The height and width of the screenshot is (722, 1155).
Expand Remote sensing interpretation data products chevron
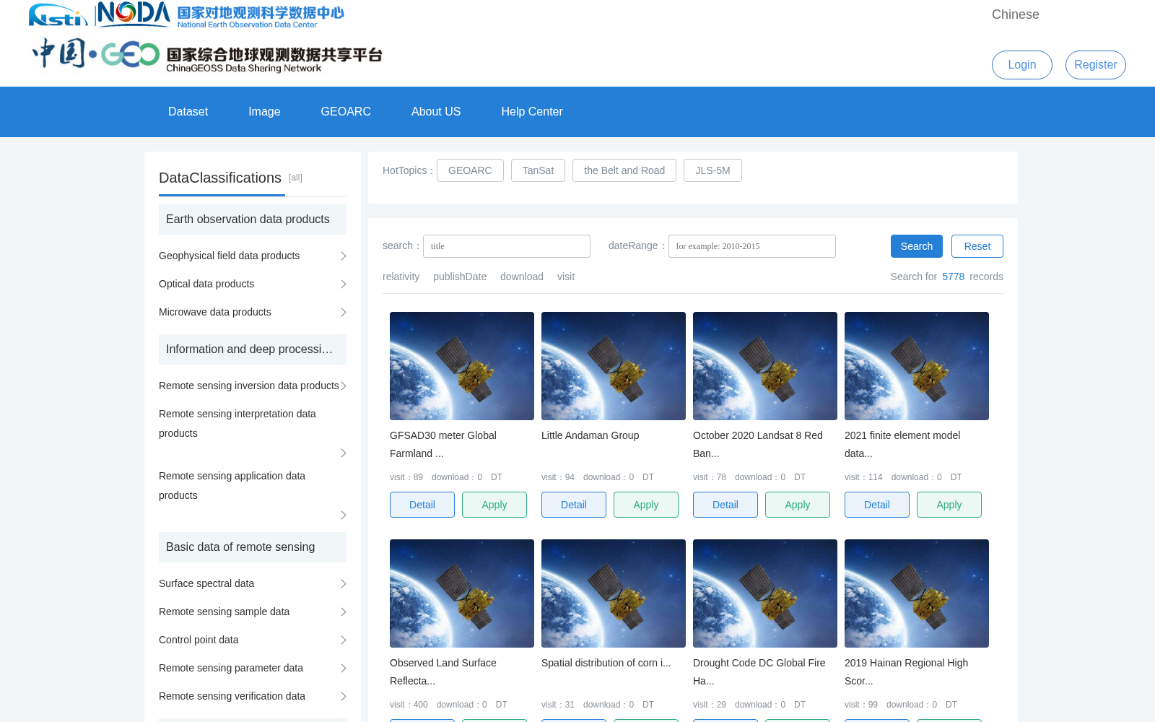pyautogui.click(x=344, y=453)
